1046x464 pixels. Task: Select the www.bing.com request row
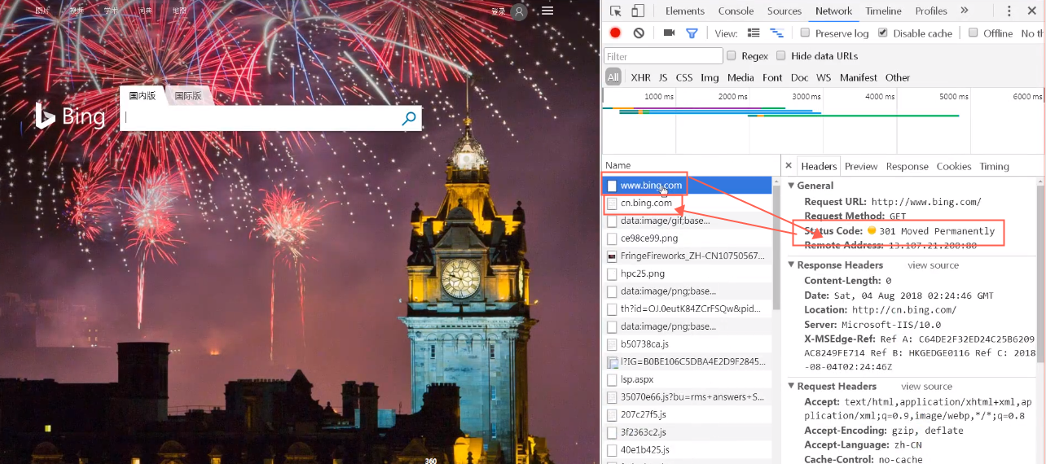(687, 186)
